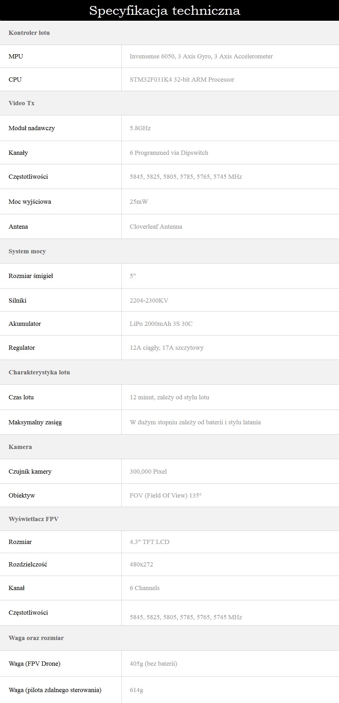Click the Kamera section header

(20, 447)
